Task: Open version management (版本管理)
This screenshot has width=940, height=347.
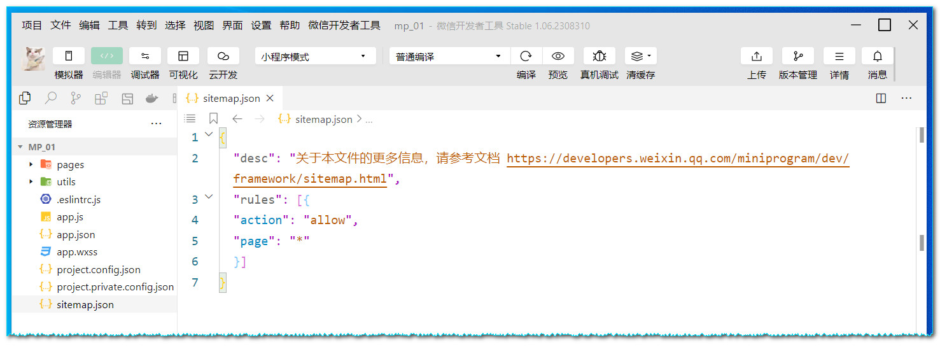Action: (x=798, y=56)
